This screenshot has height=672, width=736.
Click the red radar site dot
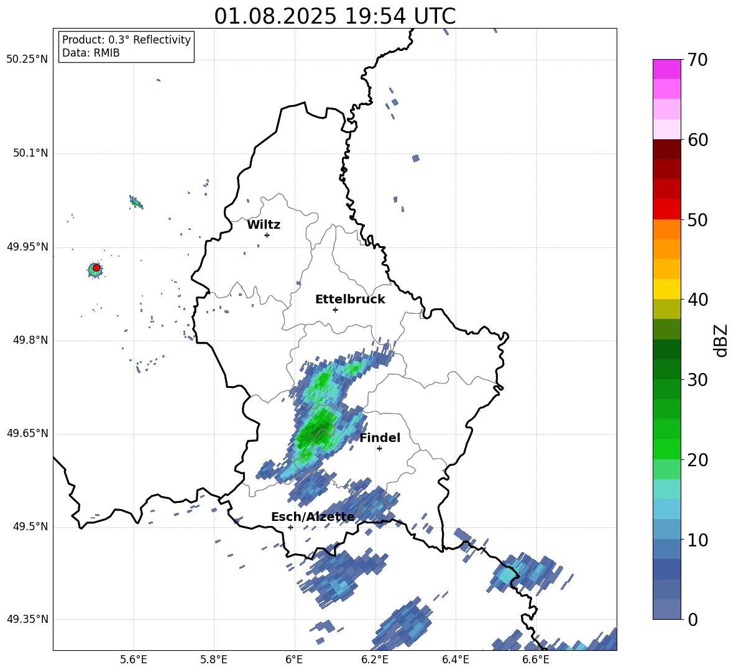coord(96,268)
